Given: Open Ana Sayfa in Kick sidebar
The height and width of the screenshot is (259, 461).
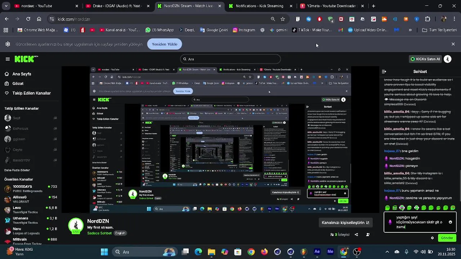Looking at the screenshot, I should pyautogui.click(x=22, y=74).
